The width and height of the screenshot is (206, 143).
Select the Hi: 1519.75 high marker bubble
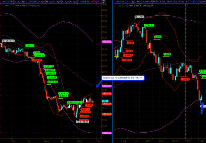[x=8, y=41]
